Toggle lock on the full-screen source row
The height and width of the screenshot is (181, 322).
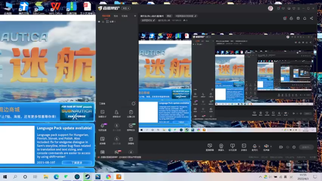103,22
